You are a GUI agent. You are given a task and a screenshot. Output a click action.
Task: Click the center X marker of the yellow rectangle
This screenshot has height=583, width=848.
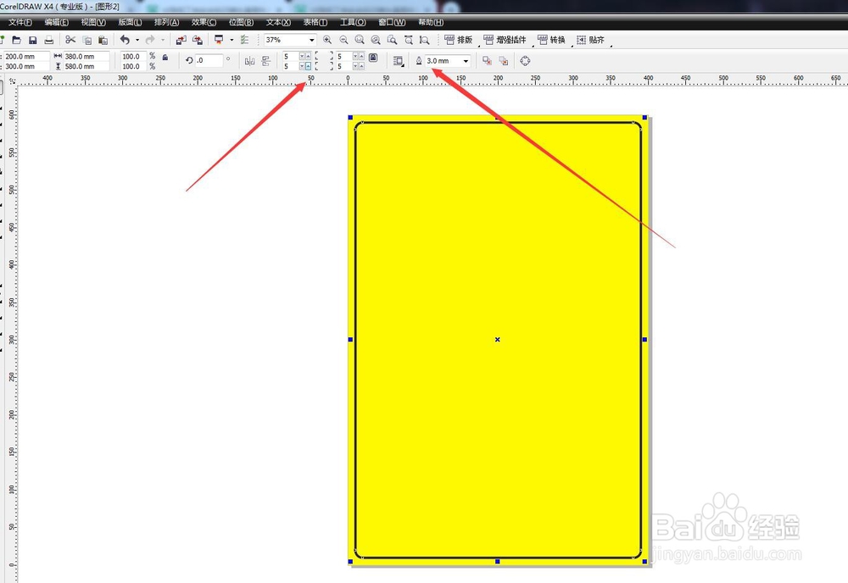click(x=498, y=339)
